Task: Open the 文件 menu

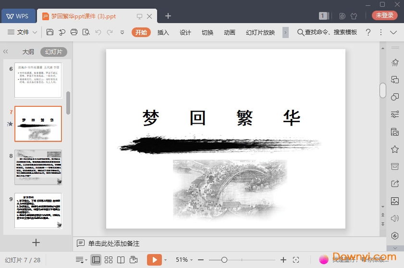Action: click(x=23, y=32)
